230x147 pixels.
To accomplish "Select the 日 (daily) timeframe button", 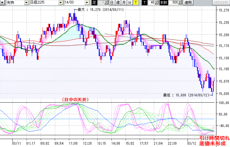I will 111,3.
